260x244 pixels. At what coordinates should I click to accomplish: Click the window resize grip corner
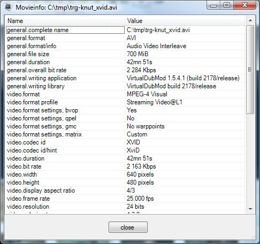tap(253, 237)
